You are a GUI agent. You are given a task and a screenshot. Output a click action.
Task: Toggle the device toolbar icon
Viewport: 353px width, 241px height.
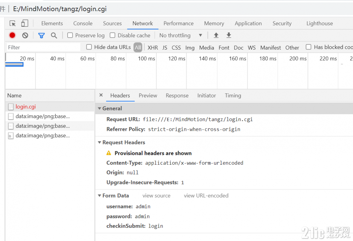point(24,23)
